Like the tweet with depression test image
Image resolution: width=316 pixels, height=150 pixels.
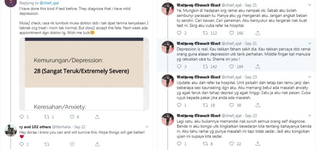[72, 117]
